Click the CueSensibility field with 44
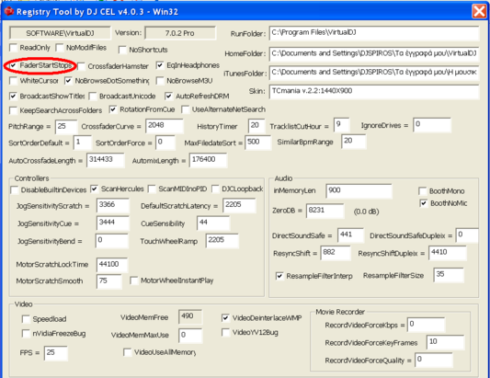This screenshot has height=378, width=490. (213, 223)
